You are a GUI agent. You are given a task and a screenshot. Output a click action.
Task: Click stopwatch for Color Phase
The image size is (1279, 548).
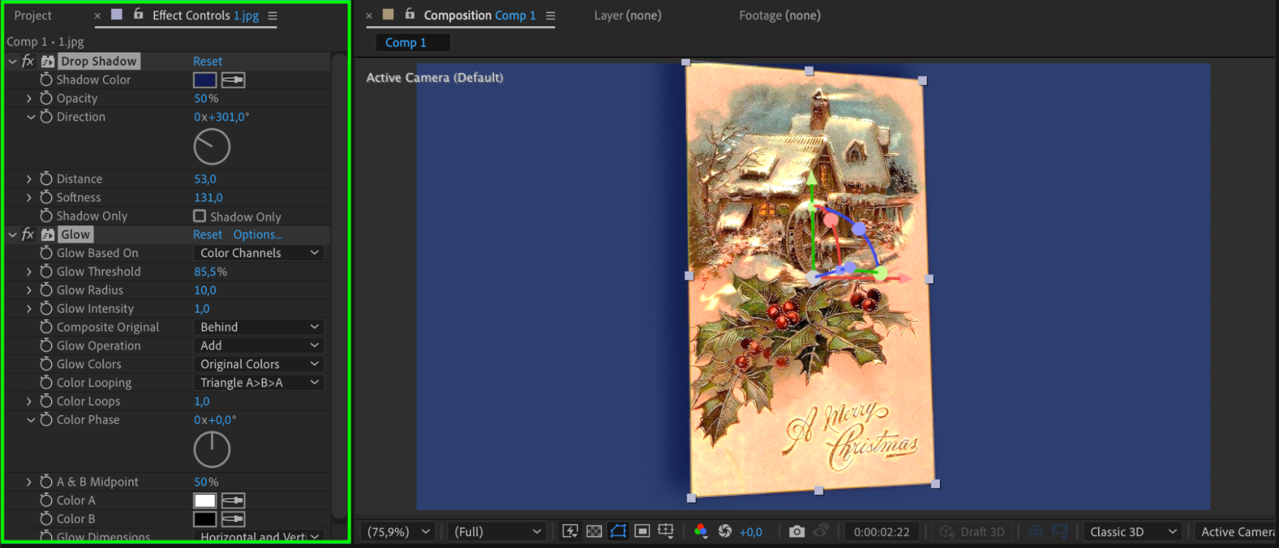click(x=46, y=420)
